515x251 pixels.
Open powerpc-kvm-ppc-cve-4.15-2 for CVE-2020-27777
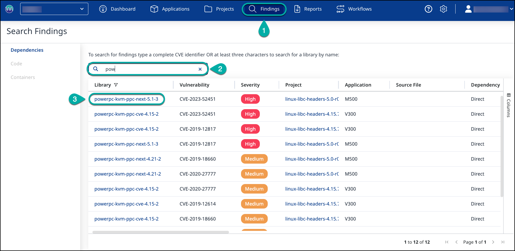tap(127, 189)
